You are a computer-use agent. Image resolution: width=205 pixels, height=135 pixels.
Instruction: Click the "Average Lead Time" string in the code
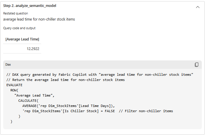click(x=34, y=95)
